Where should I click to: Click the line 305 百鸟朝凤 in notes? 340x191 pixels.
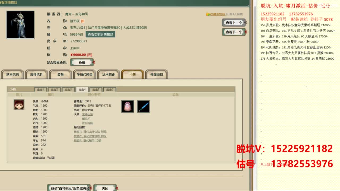point(297,31)
